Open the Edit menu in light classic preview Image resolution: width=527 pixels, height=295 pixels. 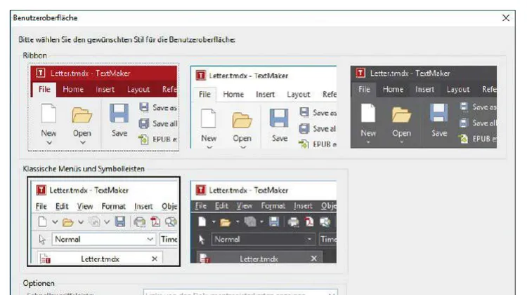coord(62,206)
